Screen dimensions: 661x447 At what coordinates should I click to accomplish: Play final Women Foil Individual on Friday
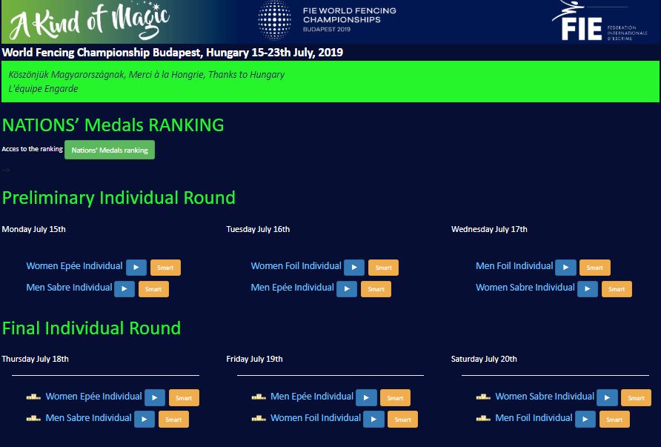pyautogui.click(x=374, y=419)
